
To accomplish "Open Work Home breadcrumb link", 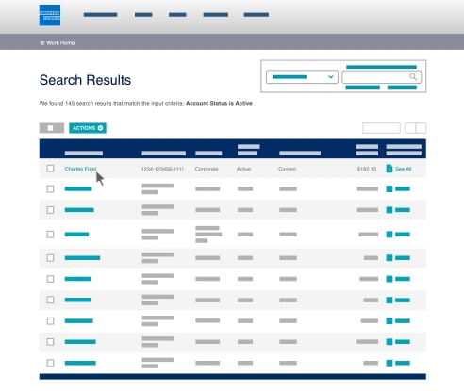I will click(x=60, y=42).
